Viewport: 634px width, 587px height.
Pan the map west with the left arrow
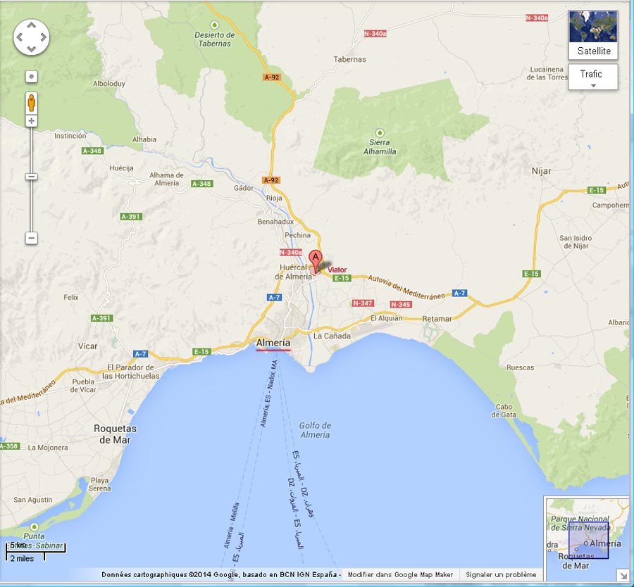click(x=20, y=37)
